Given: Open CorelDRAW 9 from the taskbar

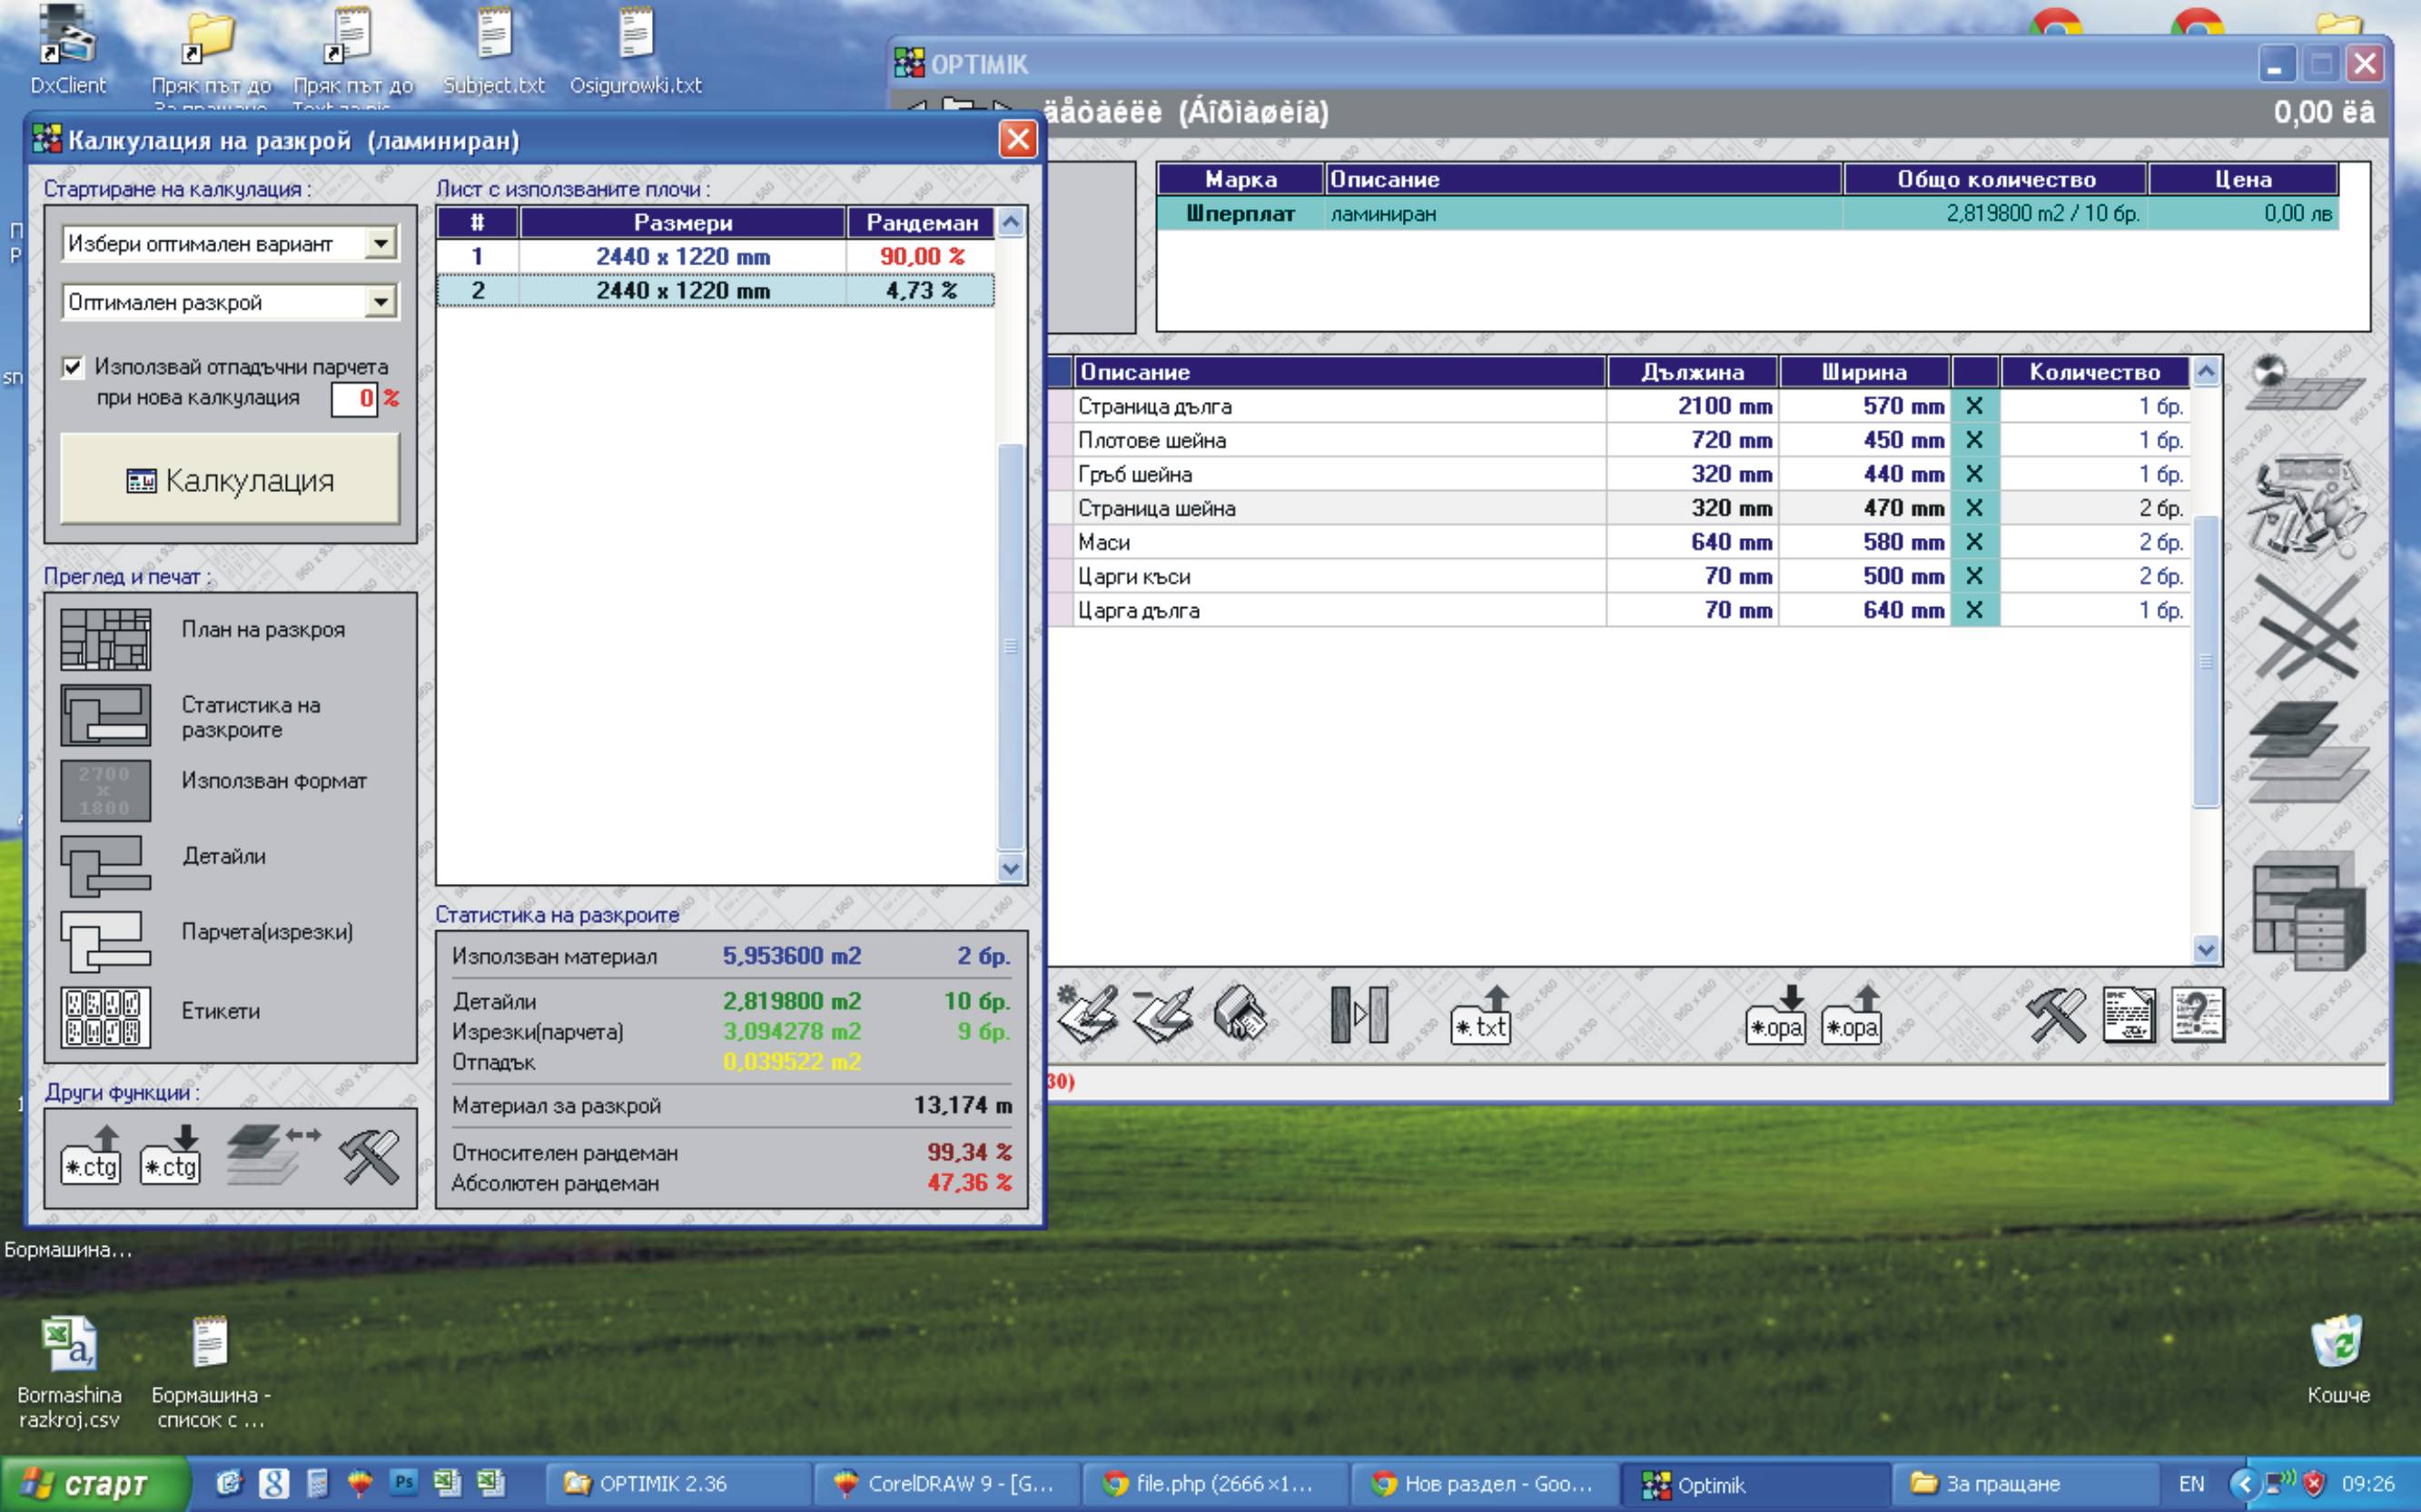Looking at the screenshot, I should click(945, 1484).
